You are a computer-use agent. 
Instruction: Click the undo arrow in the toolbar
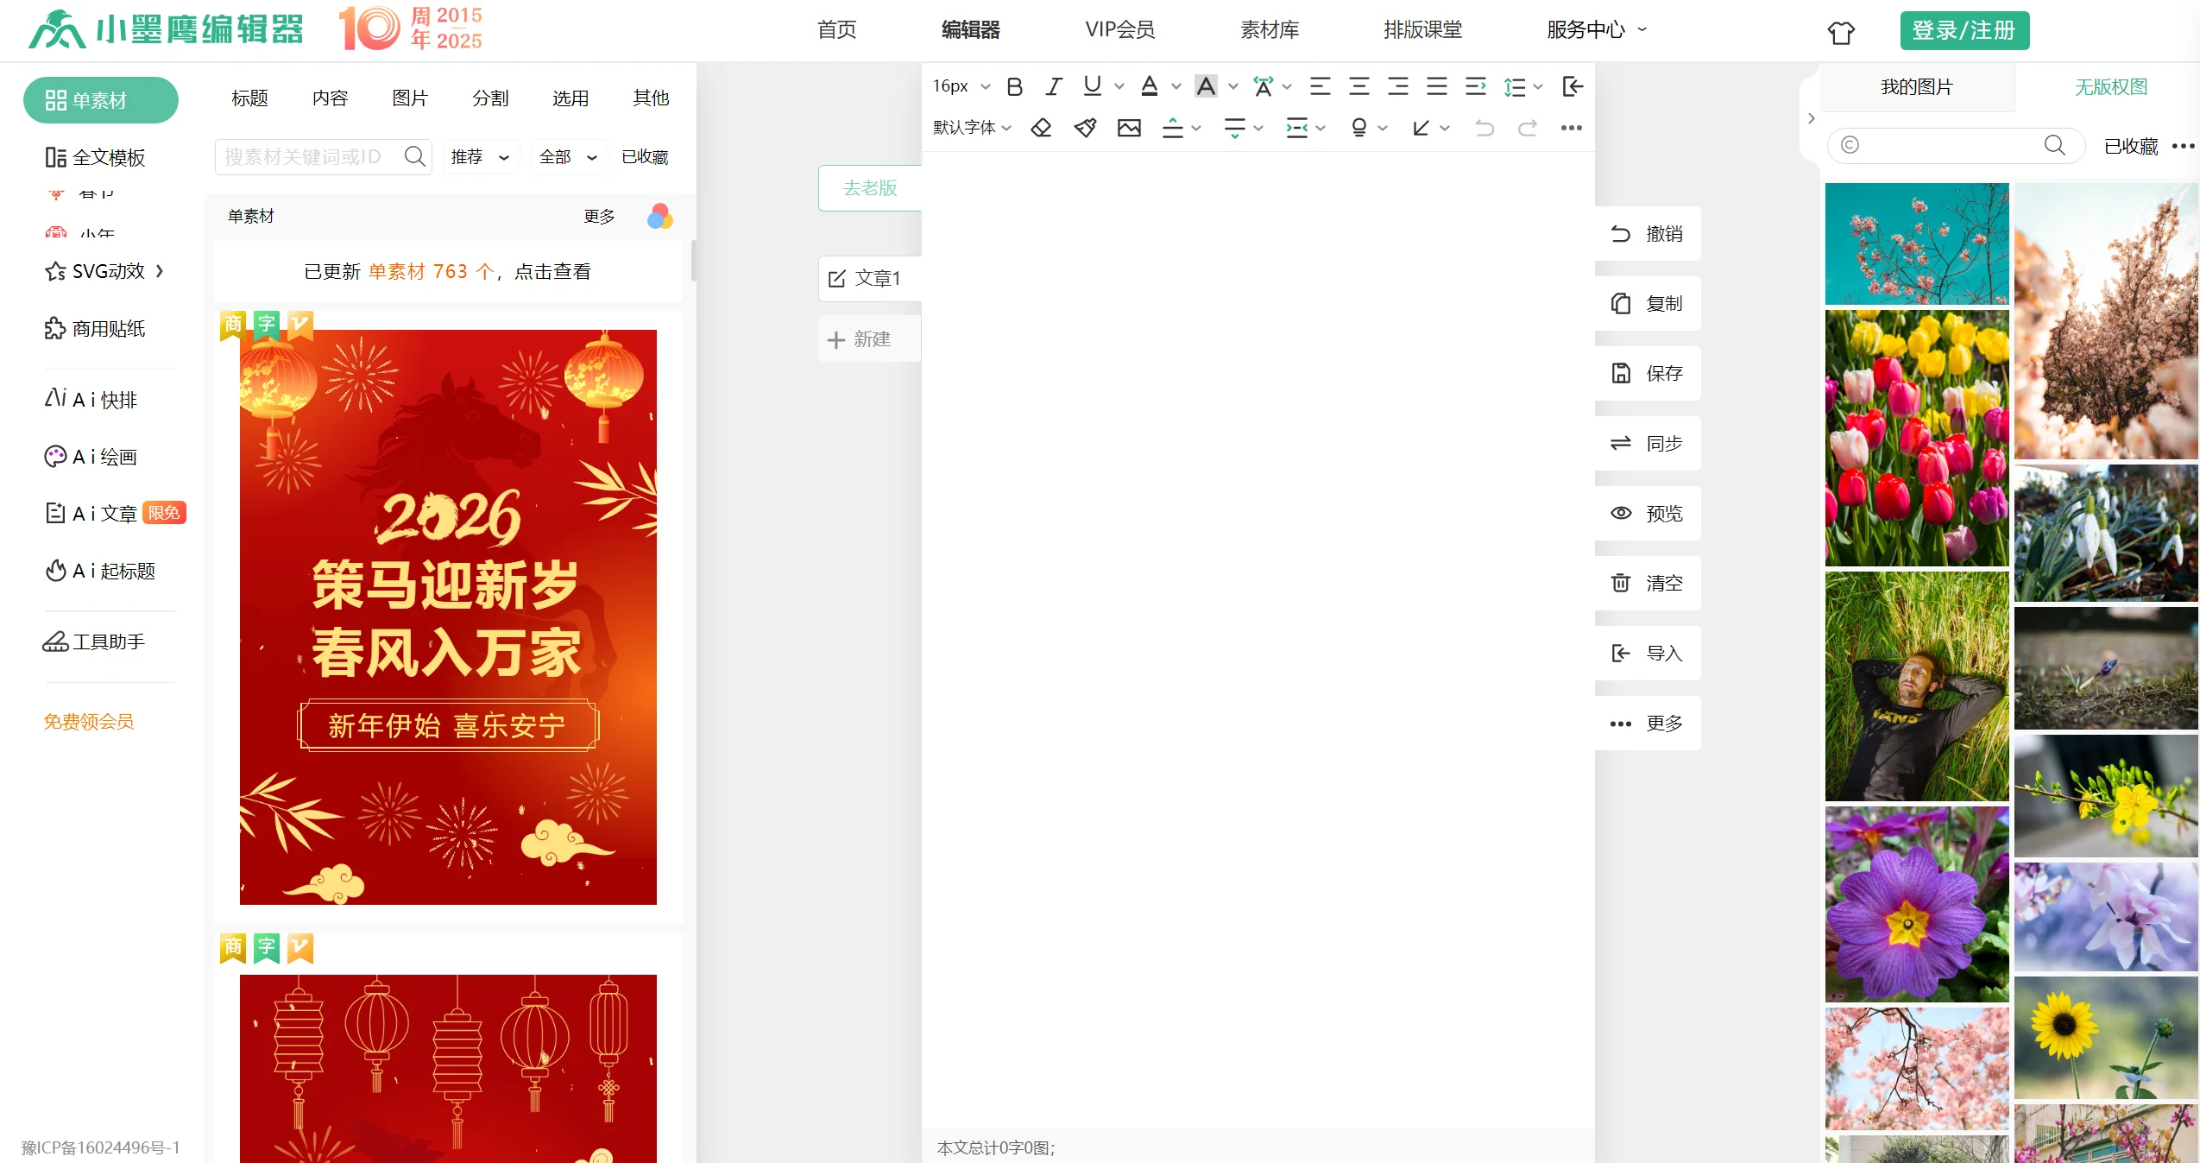1483,128
